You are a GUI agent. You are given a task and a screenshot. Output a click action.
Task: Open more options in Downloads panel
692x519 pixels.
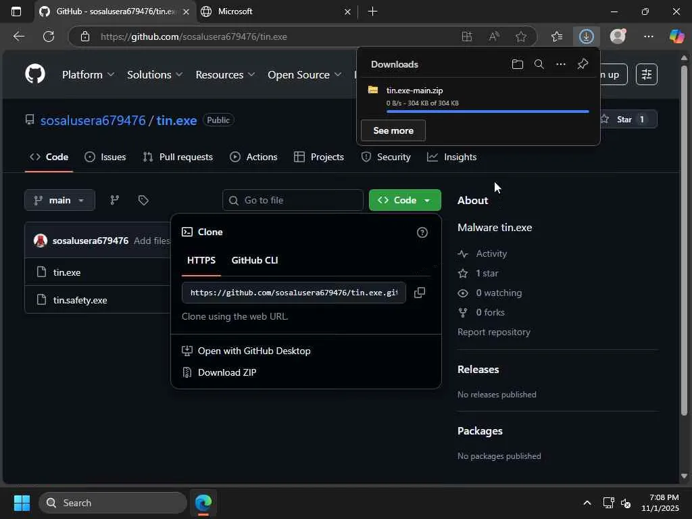click(x=560, y=64)
